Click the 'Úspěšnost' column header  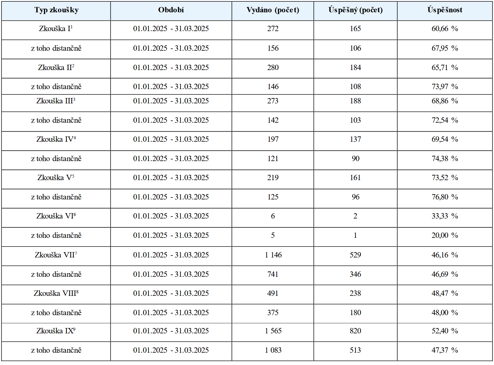(x=445, y=11)
